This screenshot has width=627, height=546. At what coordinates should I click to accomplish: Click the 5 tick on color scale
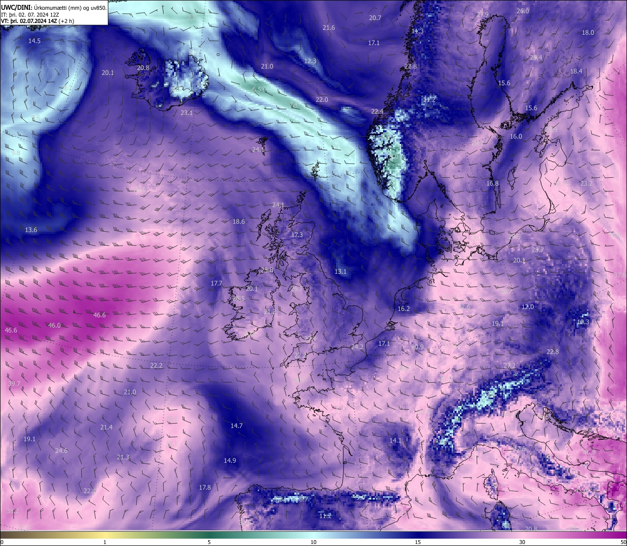[209, 542]
